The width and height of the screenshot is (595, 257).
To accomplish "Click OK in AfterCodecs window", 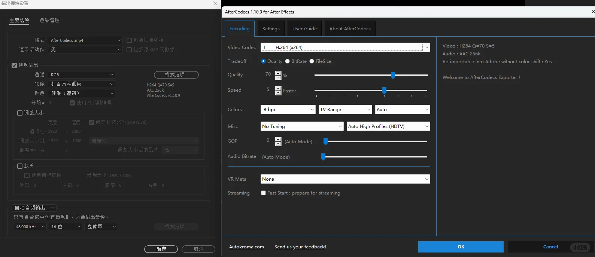I will click(x=461, y=247).
